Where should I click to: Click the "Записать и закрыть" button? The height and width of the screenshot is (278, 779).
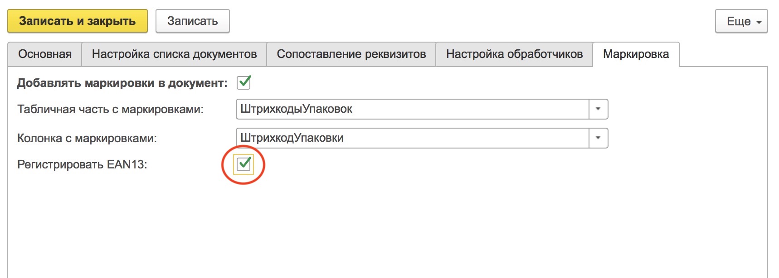(x=78, y=21)
